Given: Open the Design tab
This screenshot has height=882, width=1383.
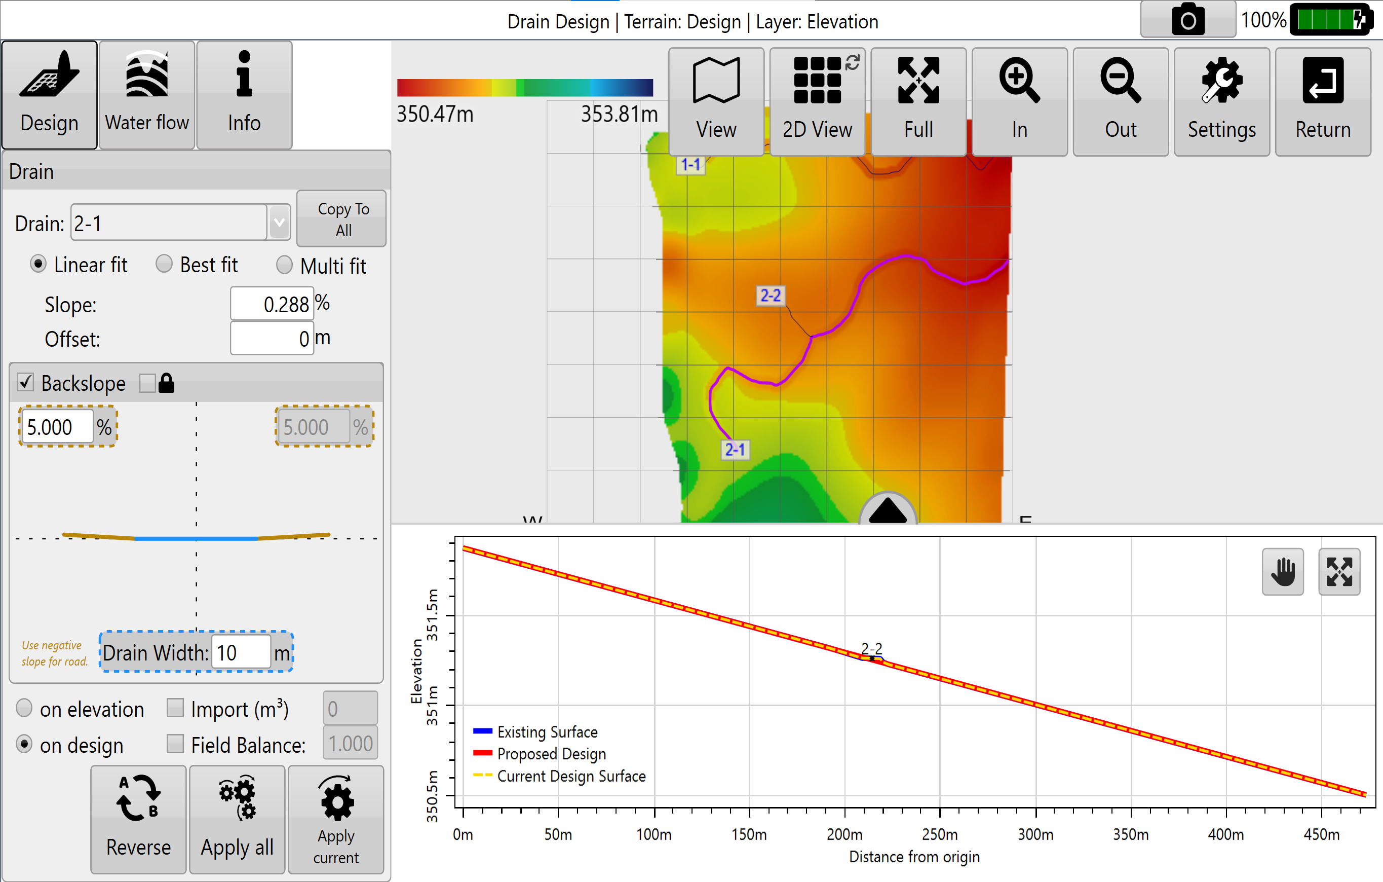Looking at the screenshot, I should (x=50, y=95).
